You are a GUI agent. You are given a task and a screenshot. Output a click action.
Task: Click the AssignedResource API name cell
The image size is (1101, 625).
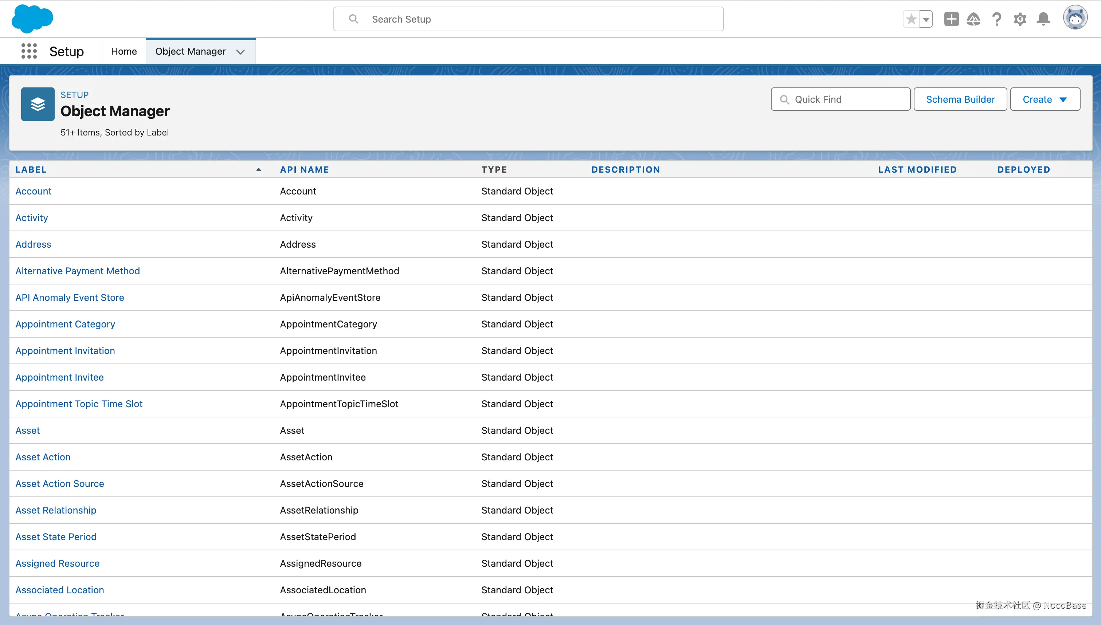(x=321, y=563)
